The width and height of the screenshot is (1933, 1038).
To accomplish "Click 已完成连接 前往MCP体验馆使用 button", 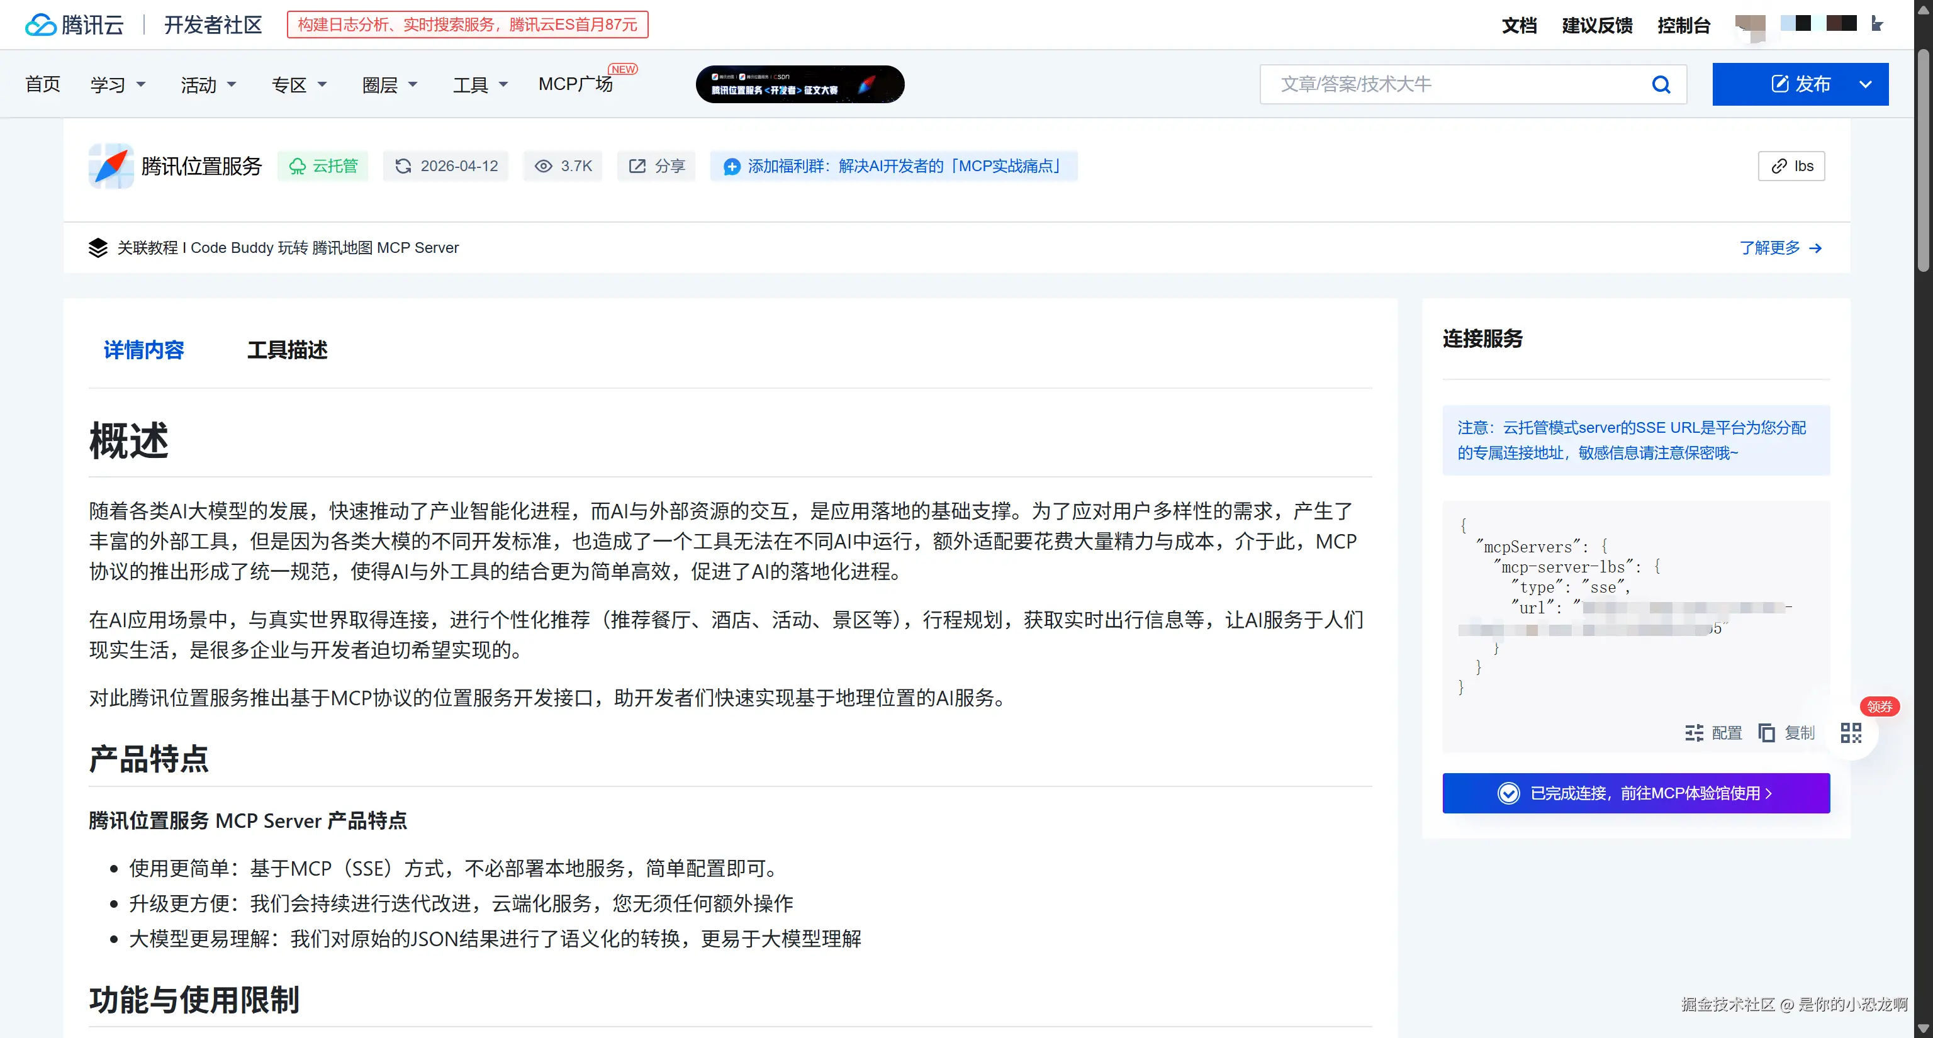I will click(1635, 793).
